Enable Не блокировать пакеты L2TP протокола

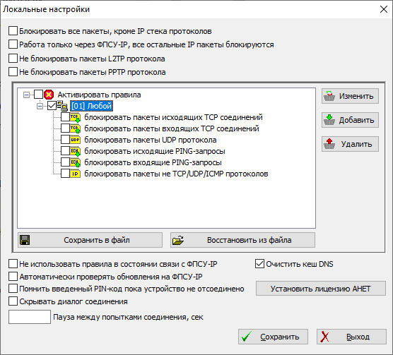[x=13, y=59]
